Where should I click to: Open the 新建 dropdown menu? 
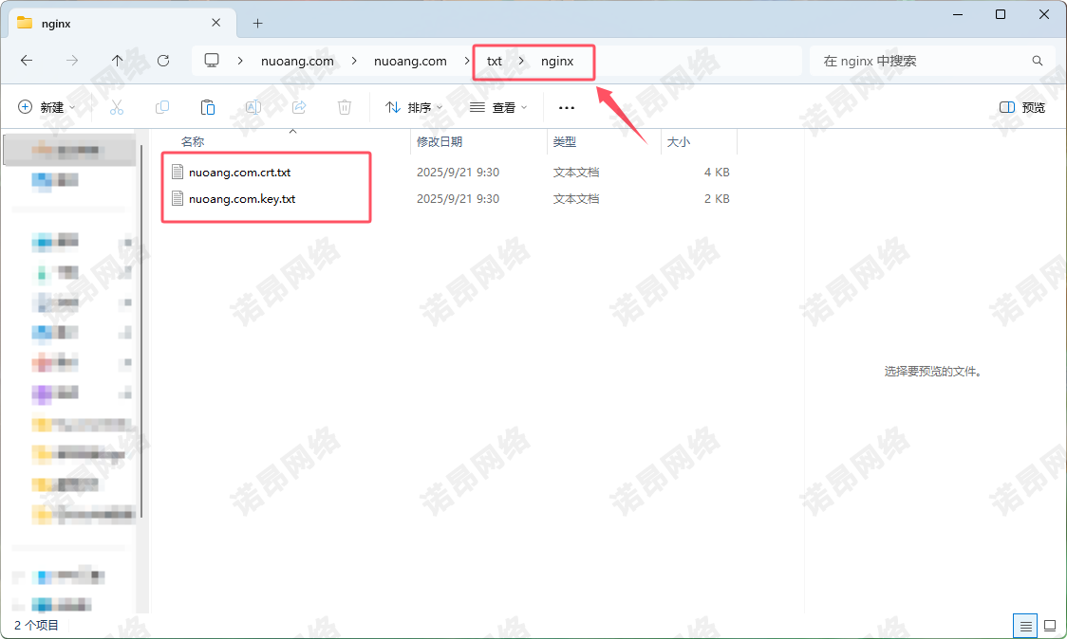47,108
